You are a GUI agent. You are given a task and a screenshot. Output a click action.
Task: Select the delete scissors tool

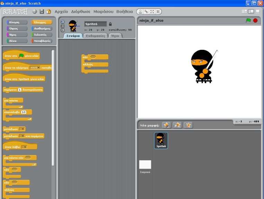click(x=146, y=12)
